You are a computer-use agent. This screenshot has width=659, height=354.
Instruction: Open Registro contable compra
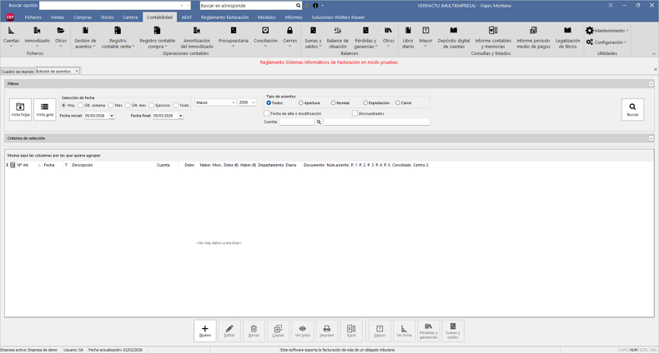pos(157,37)
